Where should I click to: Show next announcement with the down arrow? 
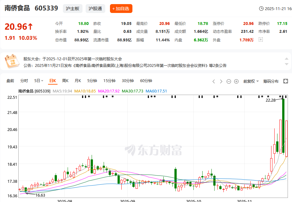287,64
